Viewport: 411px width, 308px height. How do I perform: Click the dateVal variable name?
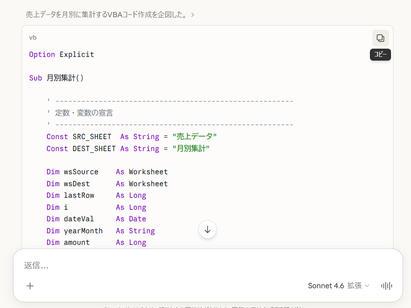[79, 219]
